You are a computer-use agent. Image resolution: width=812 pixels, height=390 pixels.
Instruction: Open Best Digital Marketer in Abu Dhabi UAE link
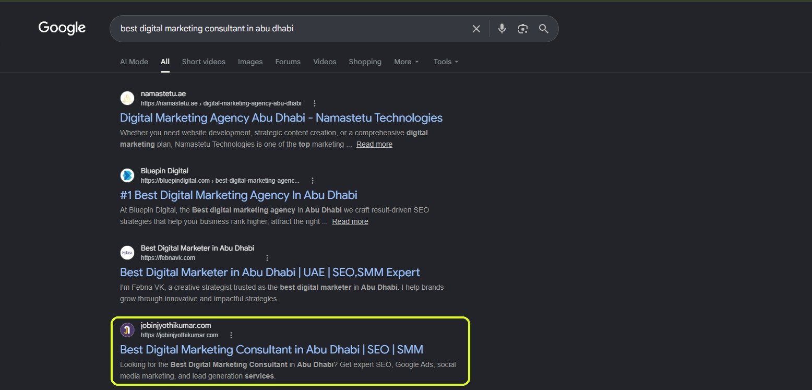[270, 273]
